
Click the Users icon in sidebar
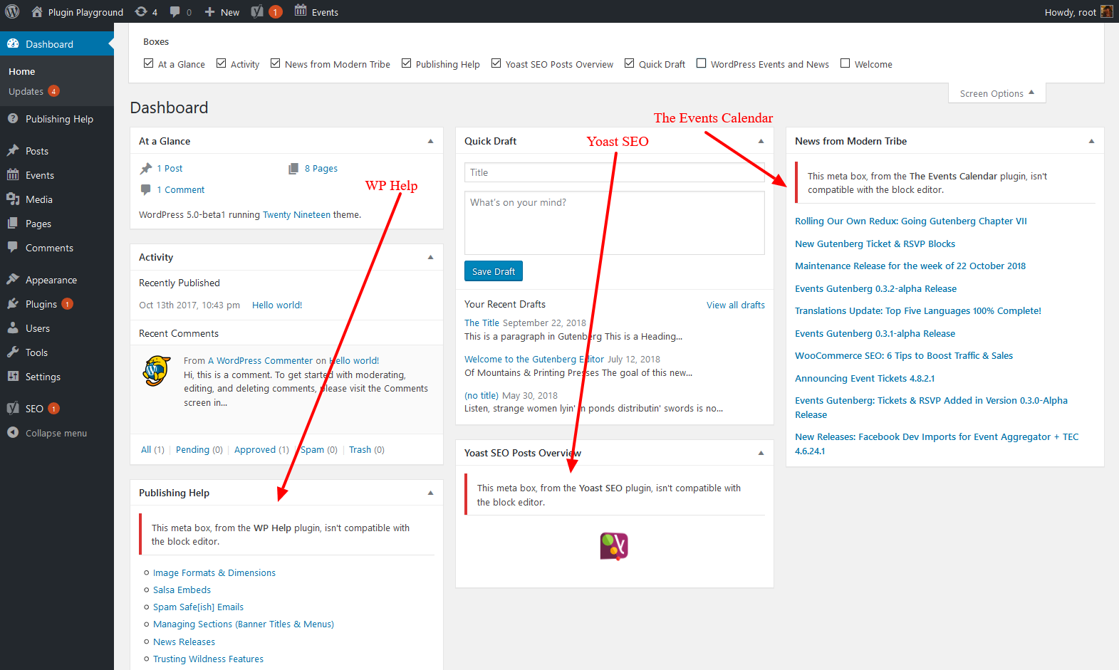pyautogui.click(x=13, y=328)
